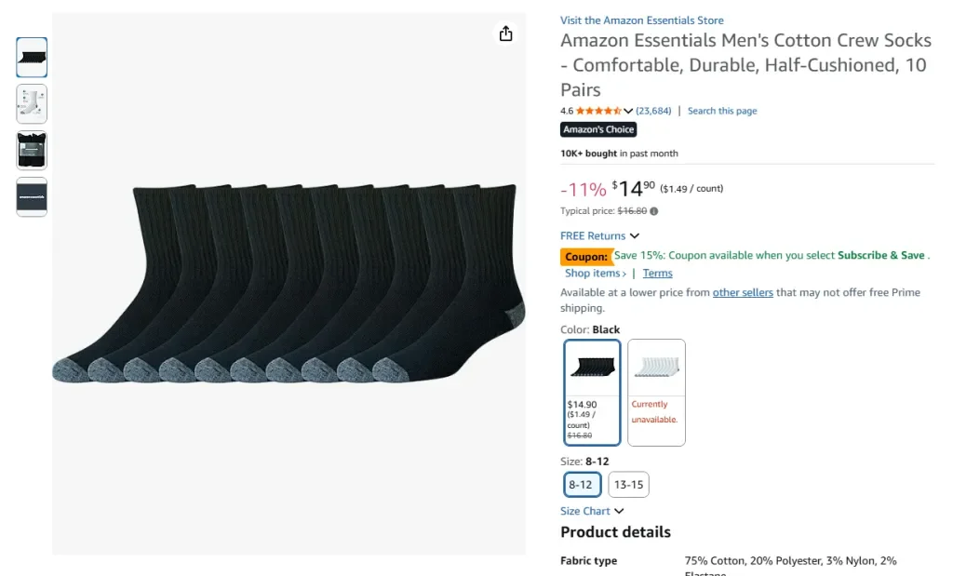Click the orange Coupon badge
The height and width of the screenshot is (576, 953).
pyautogui.click(x=584, y=255)
